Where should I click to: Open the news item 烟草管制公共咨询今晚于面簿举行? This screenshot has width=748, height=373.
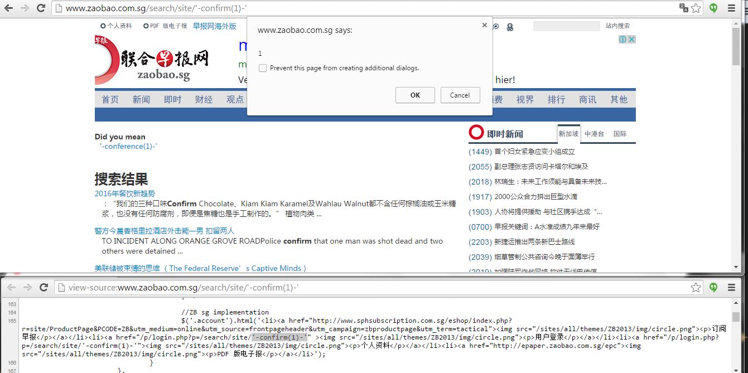[x=544, y=256]
